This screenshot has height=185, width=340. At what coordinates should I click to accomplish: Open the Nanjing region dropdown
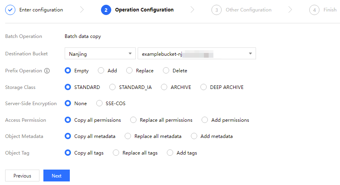pyautogui.click(x=100, y=54)
